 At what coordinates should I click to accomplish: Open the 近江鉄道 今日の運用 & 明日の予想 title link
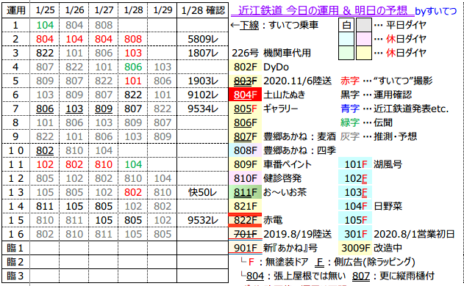pyautogui.click(x=322, y=11)
